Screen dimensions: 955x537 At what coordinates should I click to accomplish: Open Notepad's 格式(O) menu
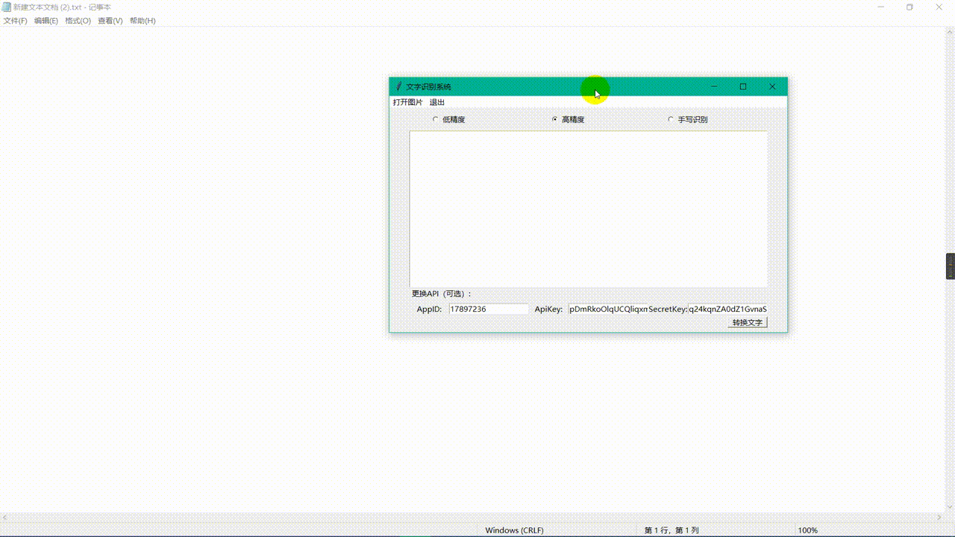78,21
